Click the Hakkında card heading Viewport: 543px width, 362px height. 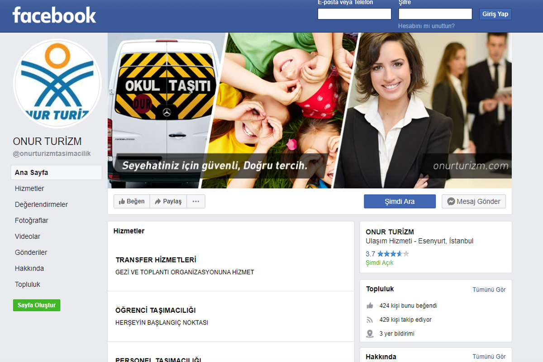coord(381,357)
